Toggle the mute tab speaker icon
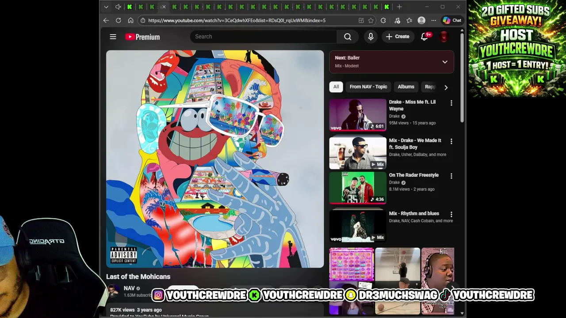Screen dimensions: 566x318 (118, 7)
